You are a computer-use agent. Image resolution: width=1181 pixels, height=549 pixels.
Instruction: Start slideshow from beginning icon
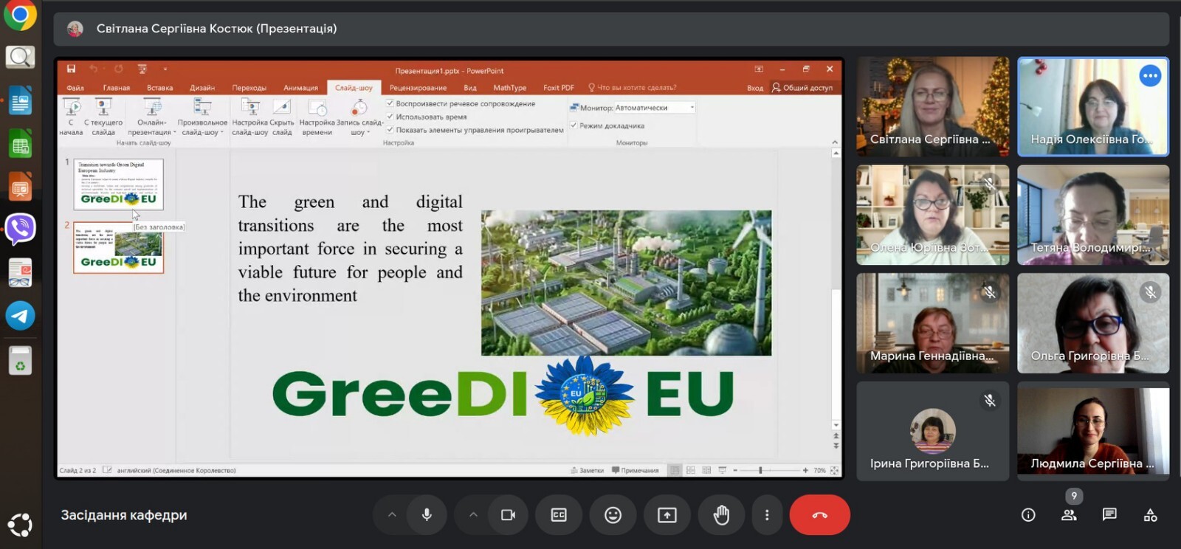point(71,117)
